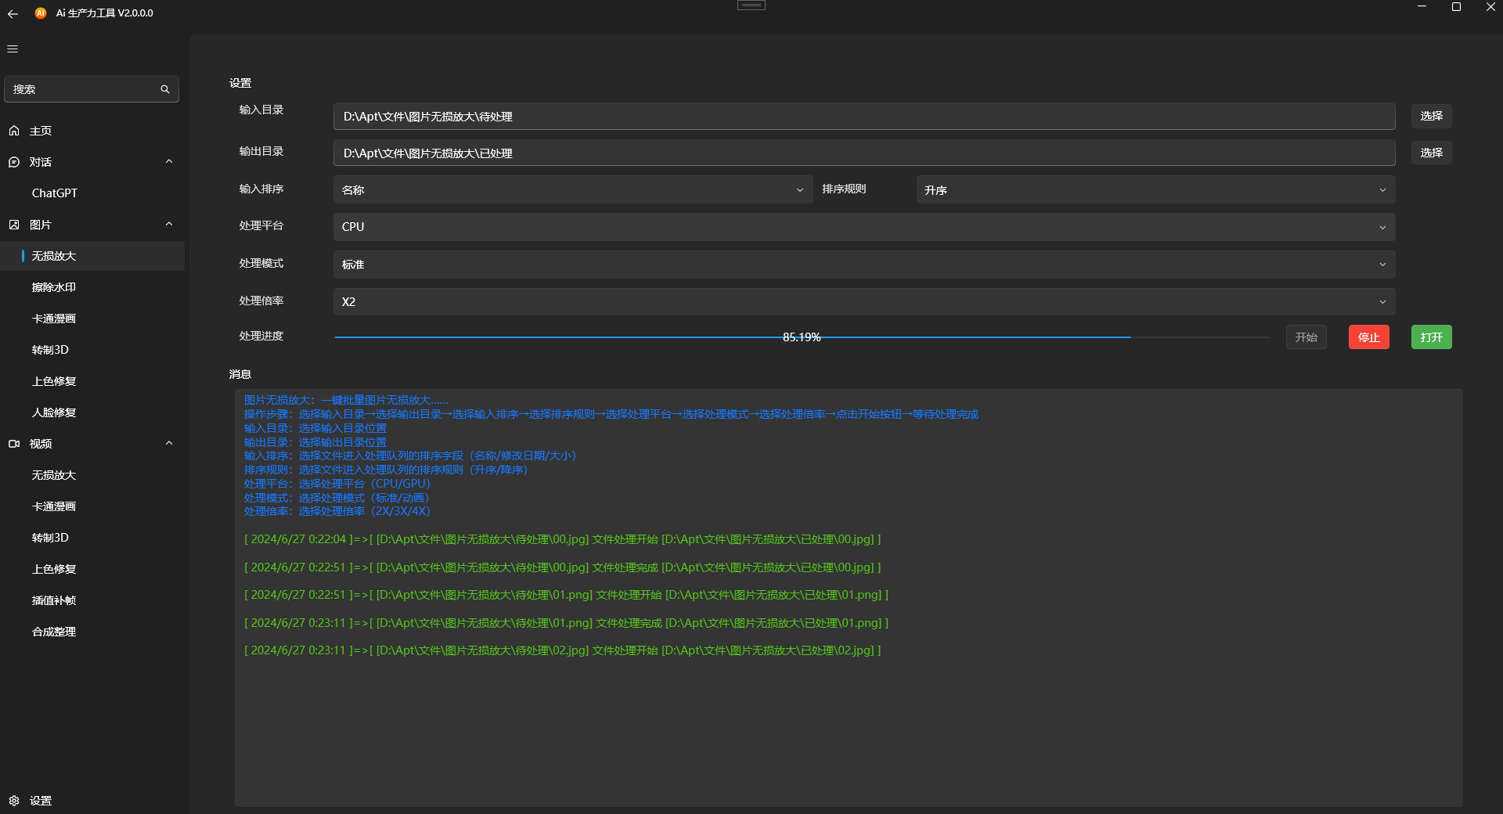Open the 排序规则 dropdown showing 升序

point(1155,190)
